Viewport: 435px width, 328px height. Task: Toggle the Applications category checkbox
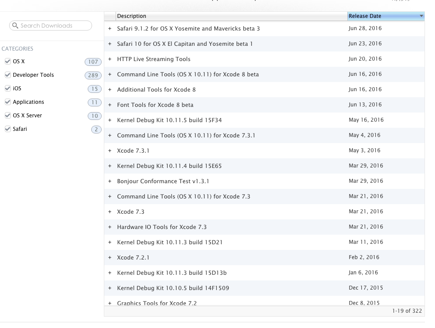click(8, 102)
